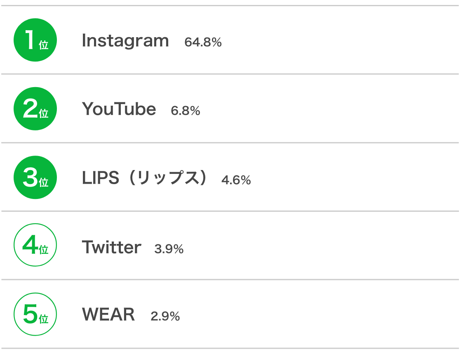This screenshot has width=461, height=355.
Task: Select the LIPS（リップス） label
Action: tap(145, 178)
